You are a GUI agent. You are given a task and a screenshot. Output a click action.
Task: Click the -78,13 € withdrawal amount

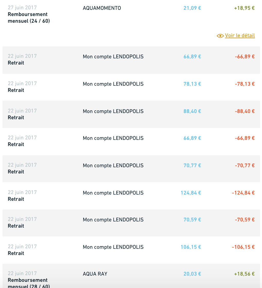(x=245, y=84)
